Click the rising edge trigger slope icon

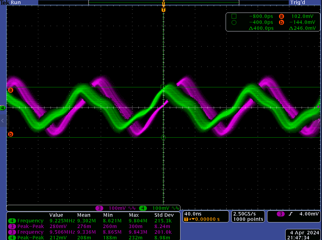coord(290,214)
